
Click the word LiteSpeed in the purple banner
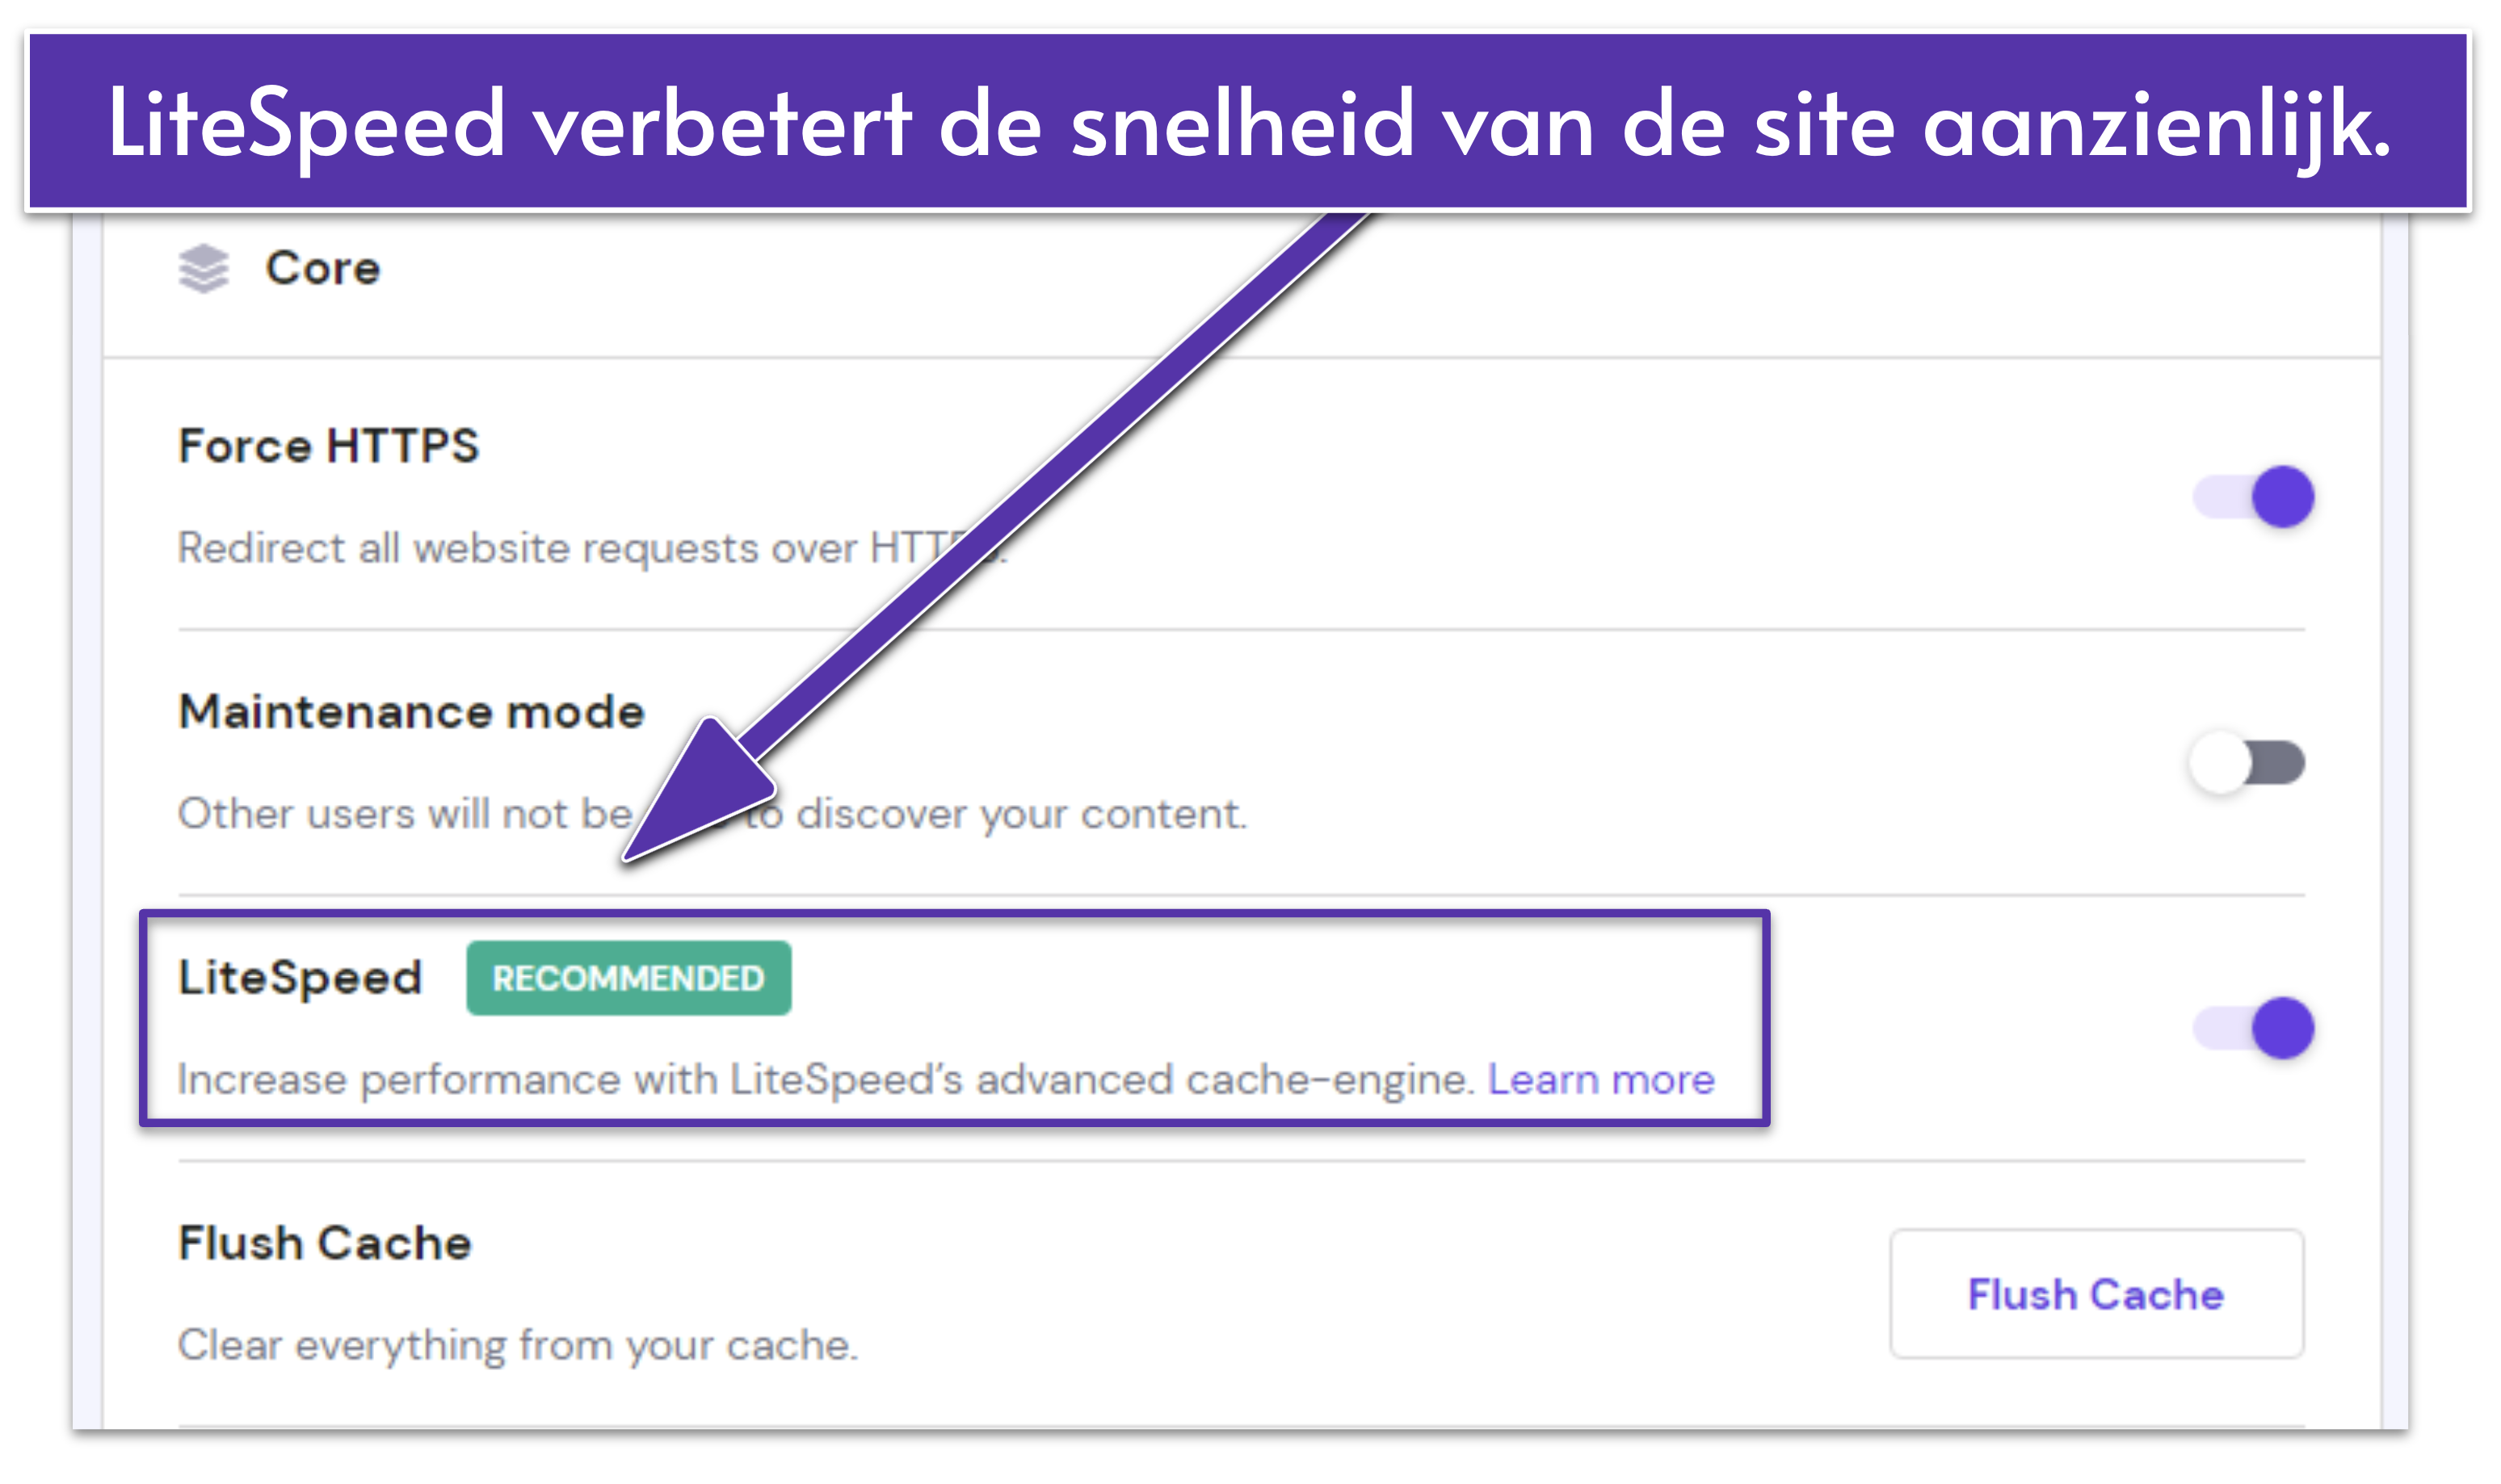pos(306,124)
